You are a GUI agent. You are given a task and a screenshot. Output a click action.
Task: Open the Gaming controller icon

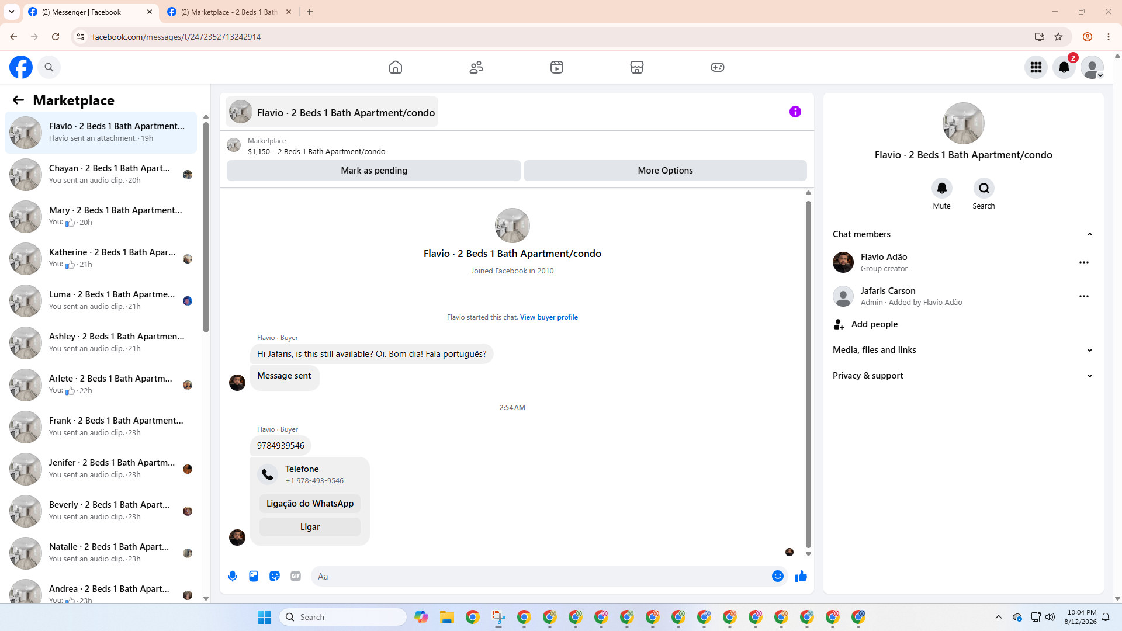click(718, 67)
